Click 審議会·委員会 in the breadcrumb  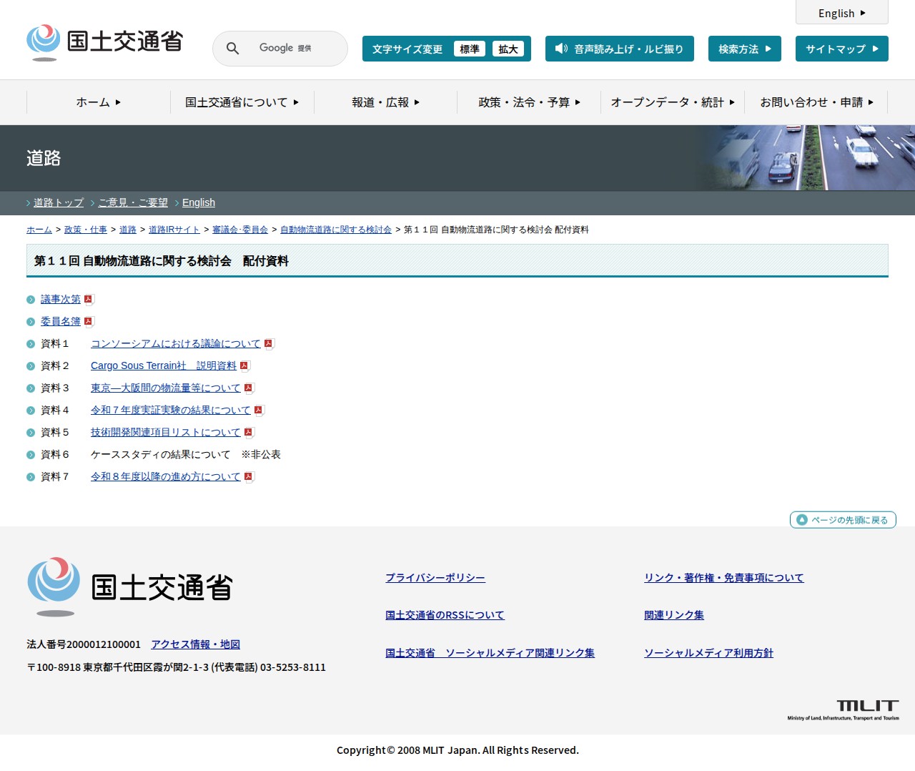tap(240, 230)
